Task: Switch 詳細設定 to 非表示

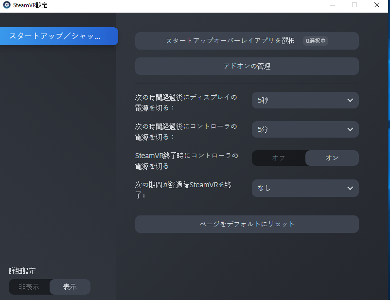Action: [x=29, y=287]
